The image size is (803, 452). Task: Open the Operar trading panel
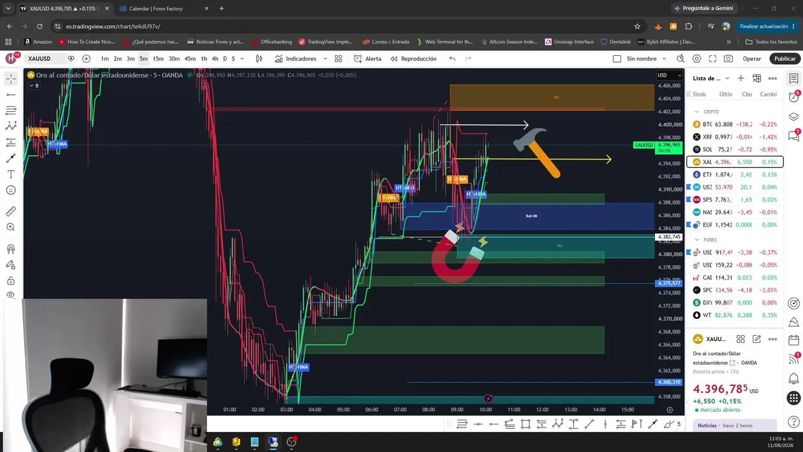tap(752, 58)
